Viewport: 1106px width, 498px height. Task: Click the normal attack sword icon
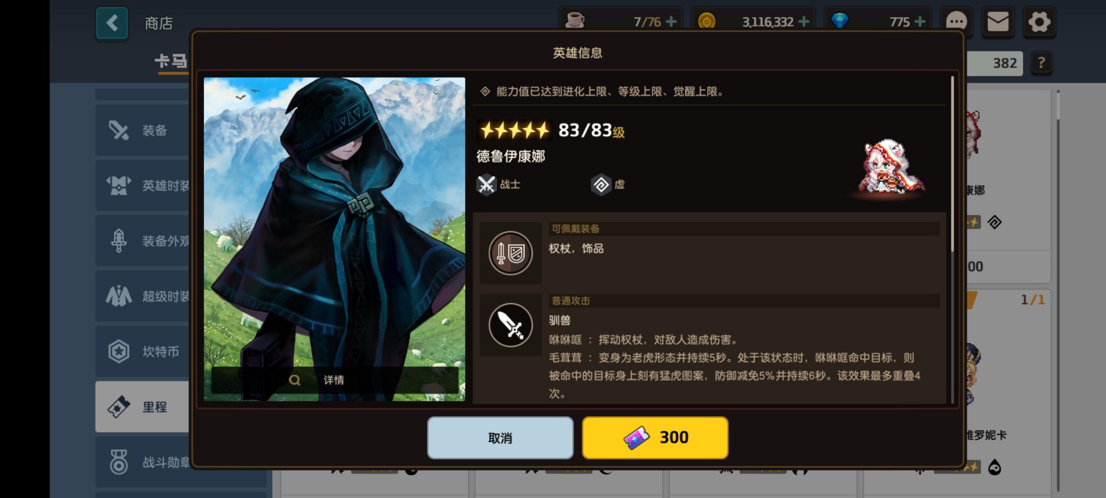pos(511,325)
